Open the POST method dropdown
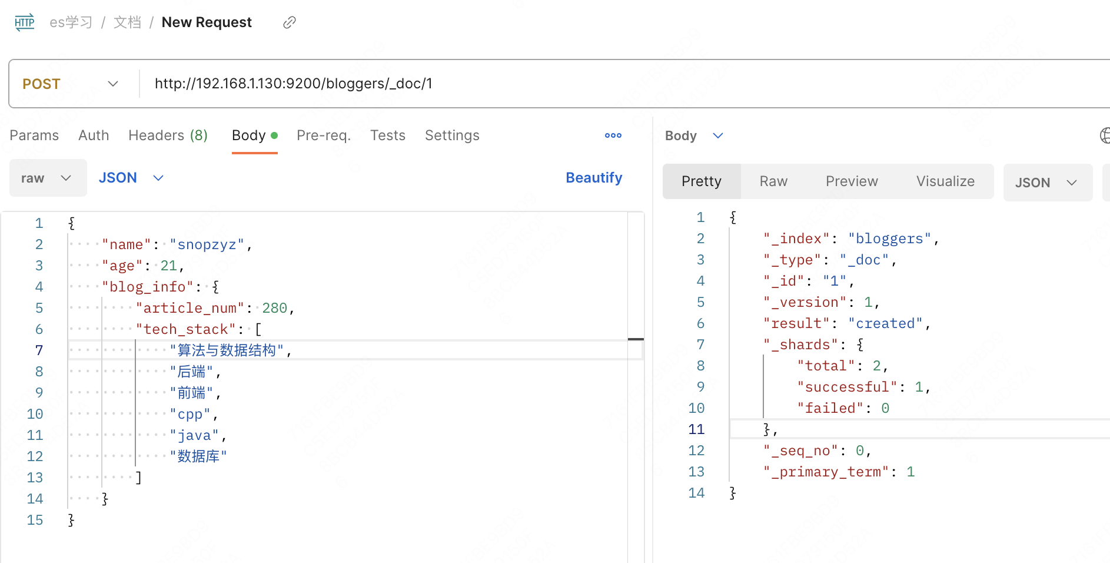1110x563 pixels. pyautogui.click(x=71, y=84)
